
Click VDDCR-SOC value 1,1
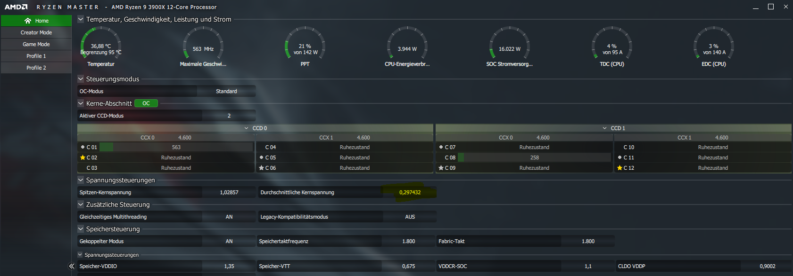click(x=588, y=266)
